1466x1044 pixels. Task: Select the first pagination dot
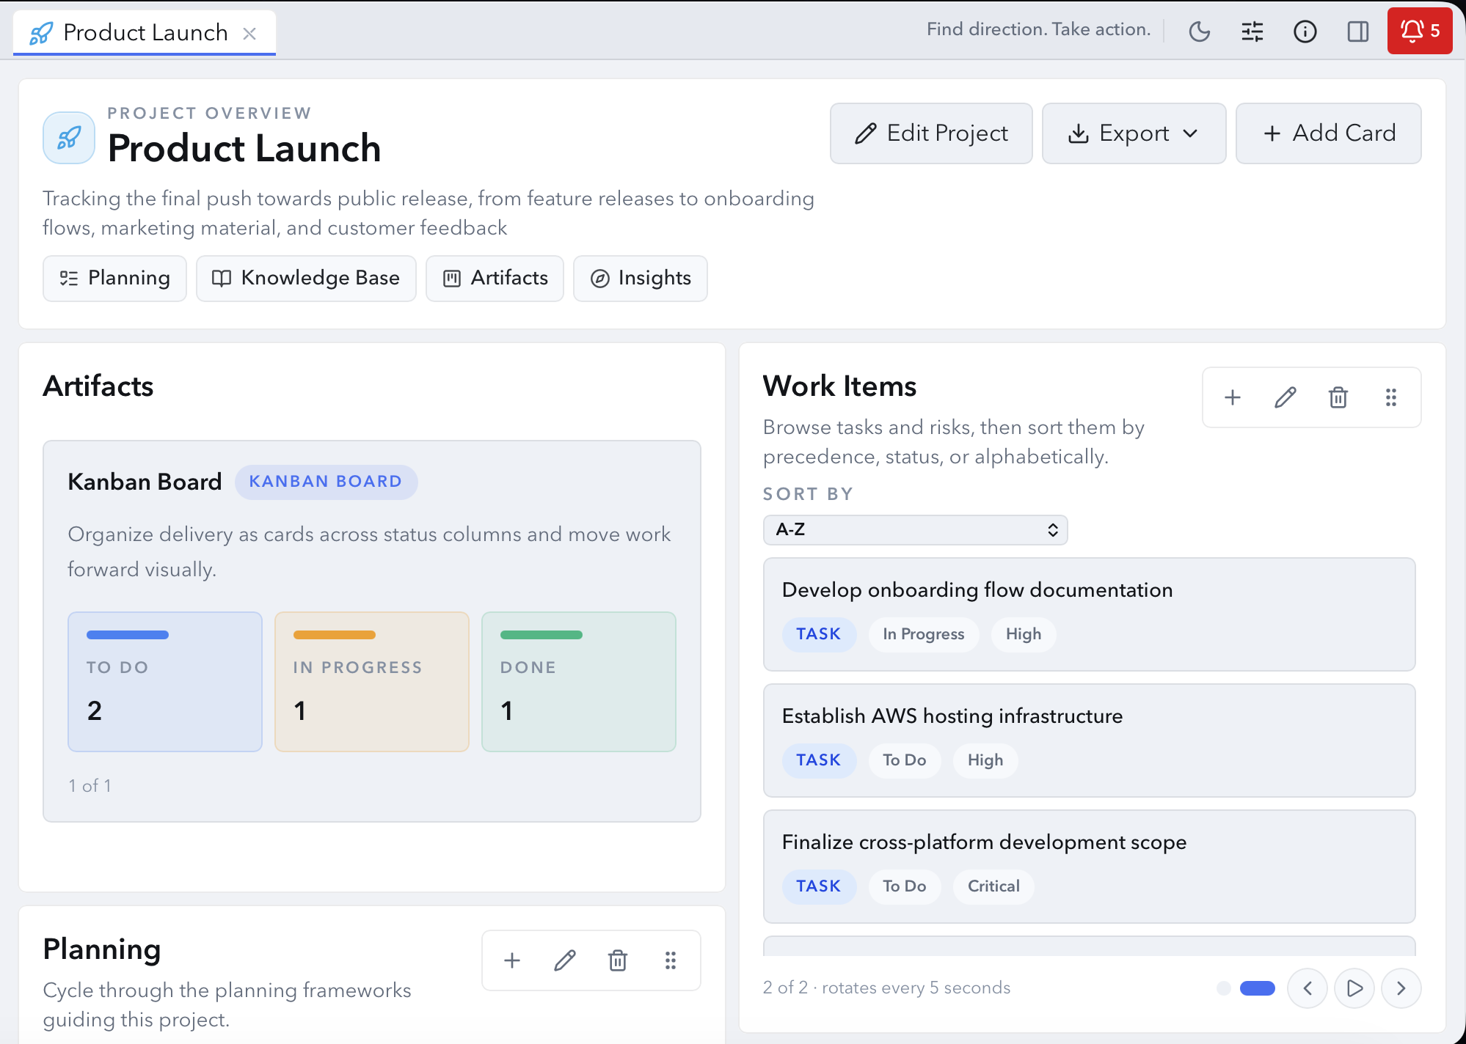(x=1224, y=988)
